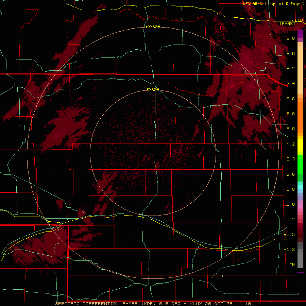Click the 'SPECIFIC DIFFERENTIAL PHASE (KDP)' product title
306x306 pixels.
[105, 304]
